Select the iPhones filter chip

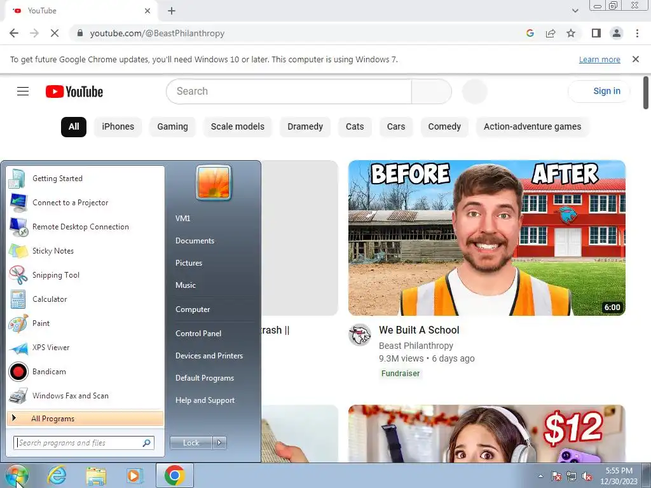pyautogui.click(x=118, y=126)
